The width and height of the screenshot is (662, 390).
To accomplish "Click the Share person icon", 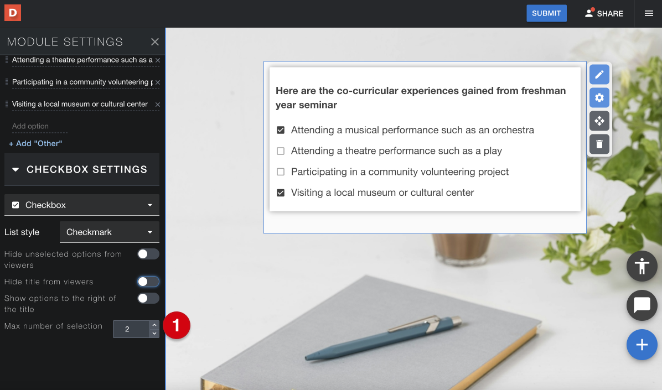I will click(589, 13).
